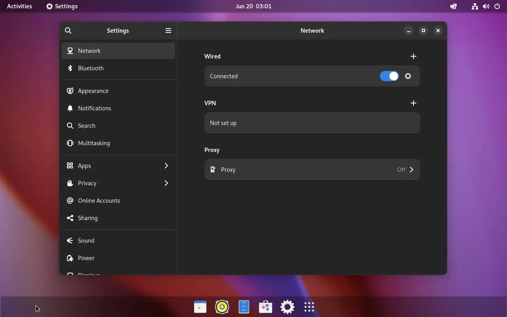Click the top bar volume icon
Viewport: 507px width, 317px height.
coord(486,6)
